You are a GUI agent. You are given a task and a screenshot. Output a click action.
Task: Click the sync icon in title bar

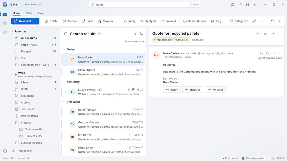[x=233, y=4]
